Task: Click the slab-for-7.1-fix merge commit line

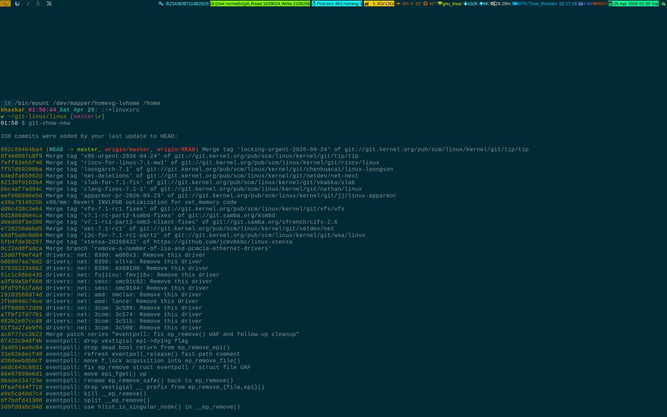Action: coord(178,183)
